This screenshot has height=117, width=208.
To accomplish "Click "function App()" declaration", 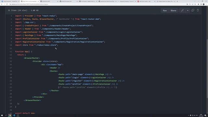I will point(22,52).
